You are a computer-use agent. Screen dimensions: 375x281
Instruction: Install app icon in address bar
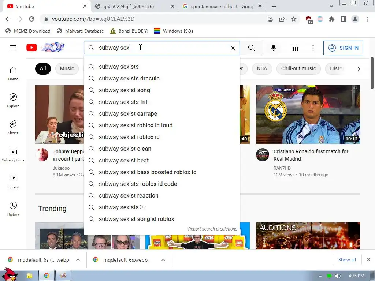pyautogui.click(x=270, y=19)
